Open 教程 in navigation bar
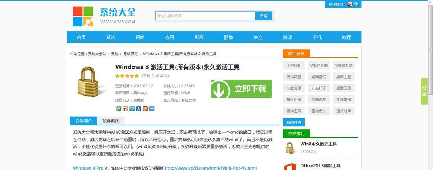This screenshot has width=433, height=170. tap(346, 37)
